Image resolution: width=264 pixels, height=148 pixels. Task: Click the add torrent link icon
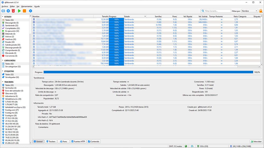3,11
